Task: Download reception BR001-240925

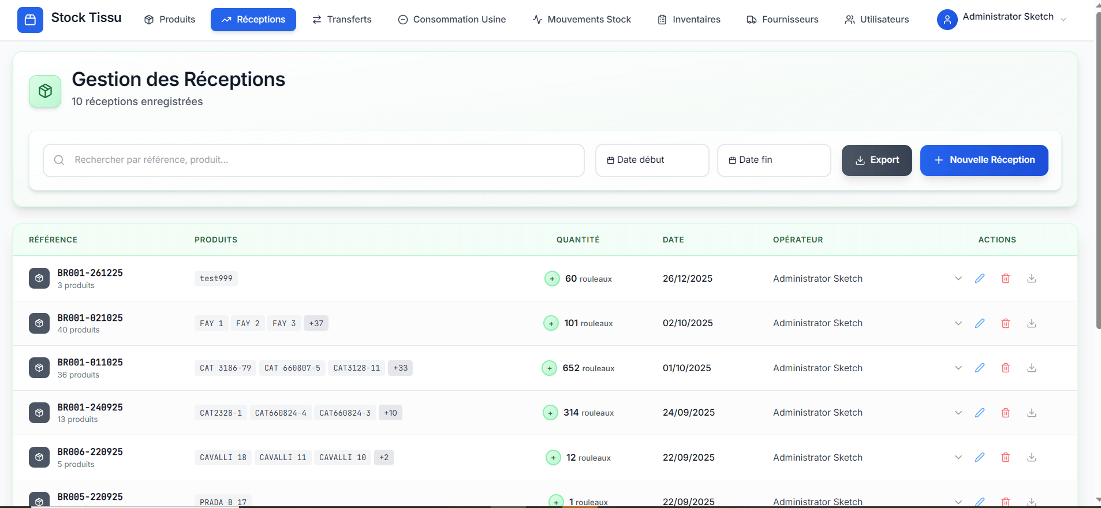Action: pos(1032,413)
